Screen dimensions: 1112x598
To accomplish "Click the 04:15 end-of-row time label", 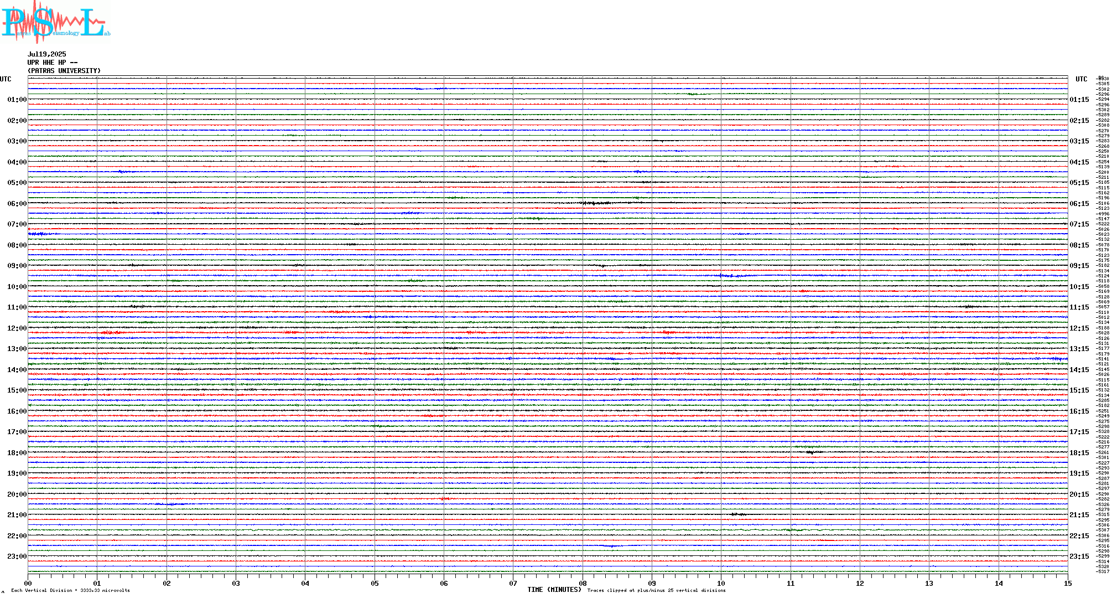I will point(1079,162).
